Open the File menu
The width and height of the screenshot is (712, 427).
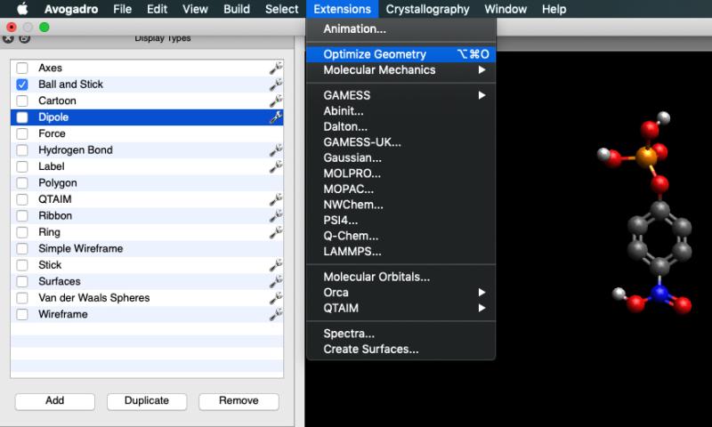coord(123,9)
